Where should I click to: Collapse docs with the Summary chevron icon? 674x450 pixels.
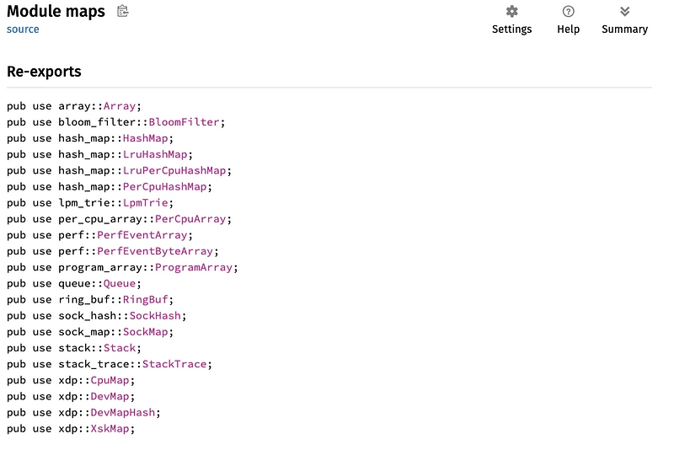click(x=624, y=12)
